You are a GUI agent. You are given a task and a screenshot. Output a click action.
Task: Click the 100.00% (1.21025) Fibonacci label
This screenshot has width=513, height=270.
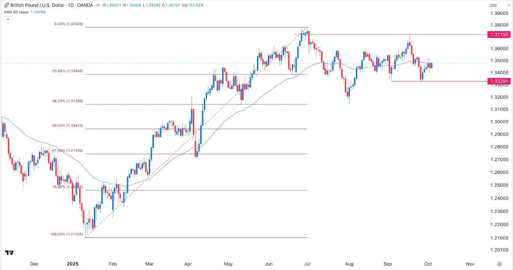click(66, 234)
